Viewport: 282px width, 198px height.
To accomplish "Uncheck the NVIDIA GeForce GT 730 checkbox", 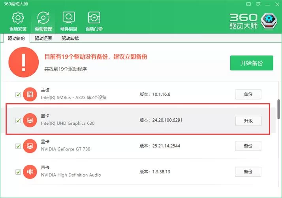I will pyautogui.click(x=18, y=146).
